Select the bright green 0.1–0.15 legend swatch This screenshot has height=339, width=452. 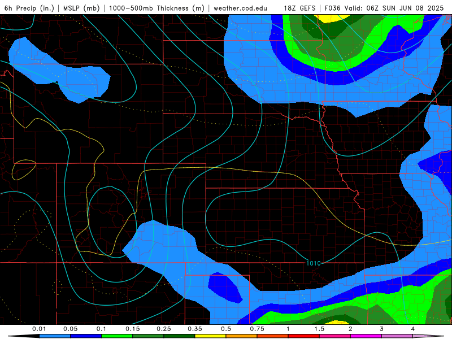coord(117,336)
